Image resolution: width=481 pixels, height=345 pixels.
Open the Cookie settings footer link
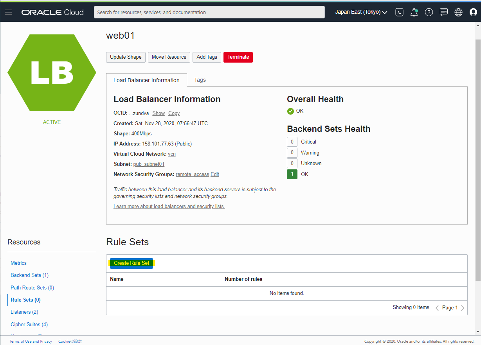[70, 341]
